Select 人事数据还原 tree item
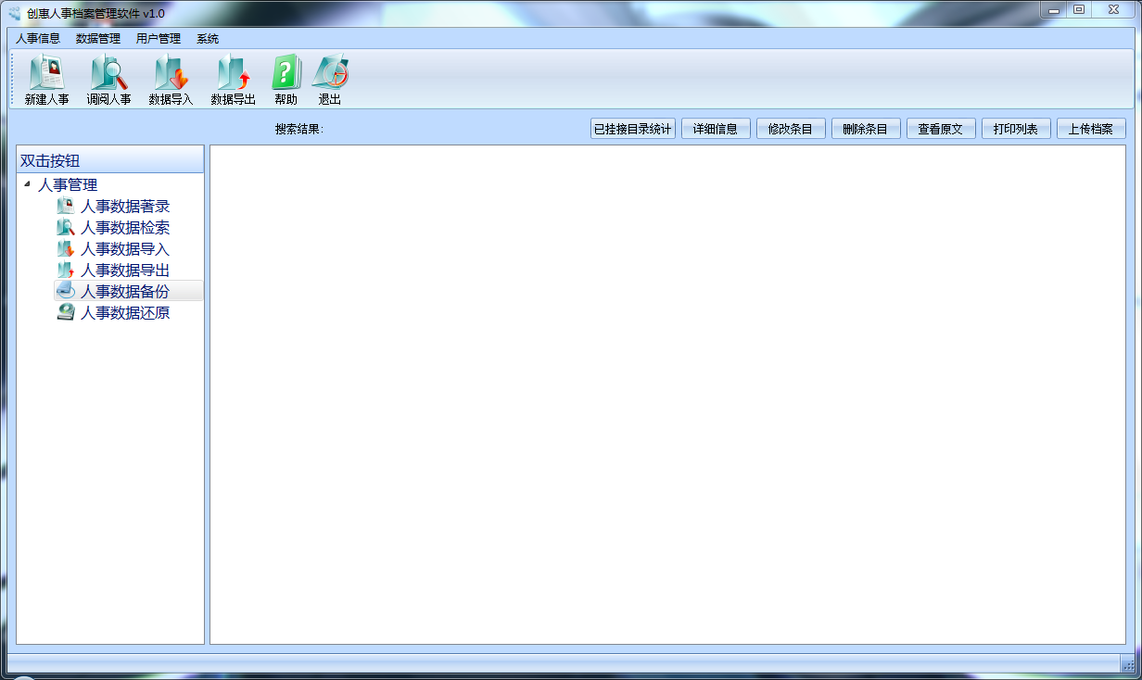 (x=124, y=313)
